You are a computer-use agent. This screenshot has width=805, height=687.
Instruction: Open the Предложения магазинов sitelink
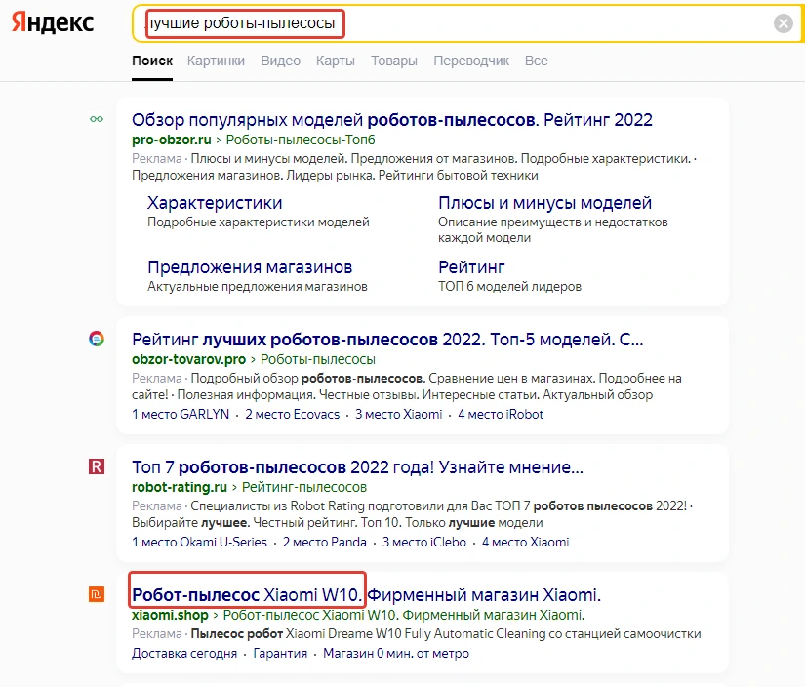250,267
